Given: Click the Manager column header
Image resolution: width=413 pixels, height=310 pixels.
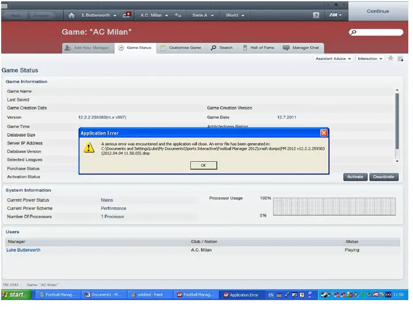Looking at the screenshot, I should coord(97,241).
